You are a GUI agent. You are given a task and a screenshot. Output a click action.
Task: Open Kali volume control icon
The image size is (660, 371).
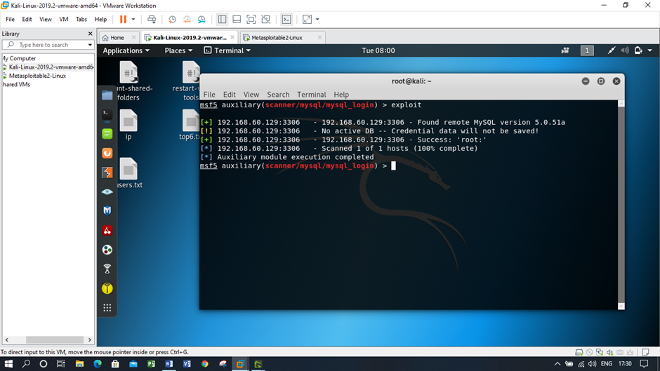pyautogui.click(x=625, y=50)
